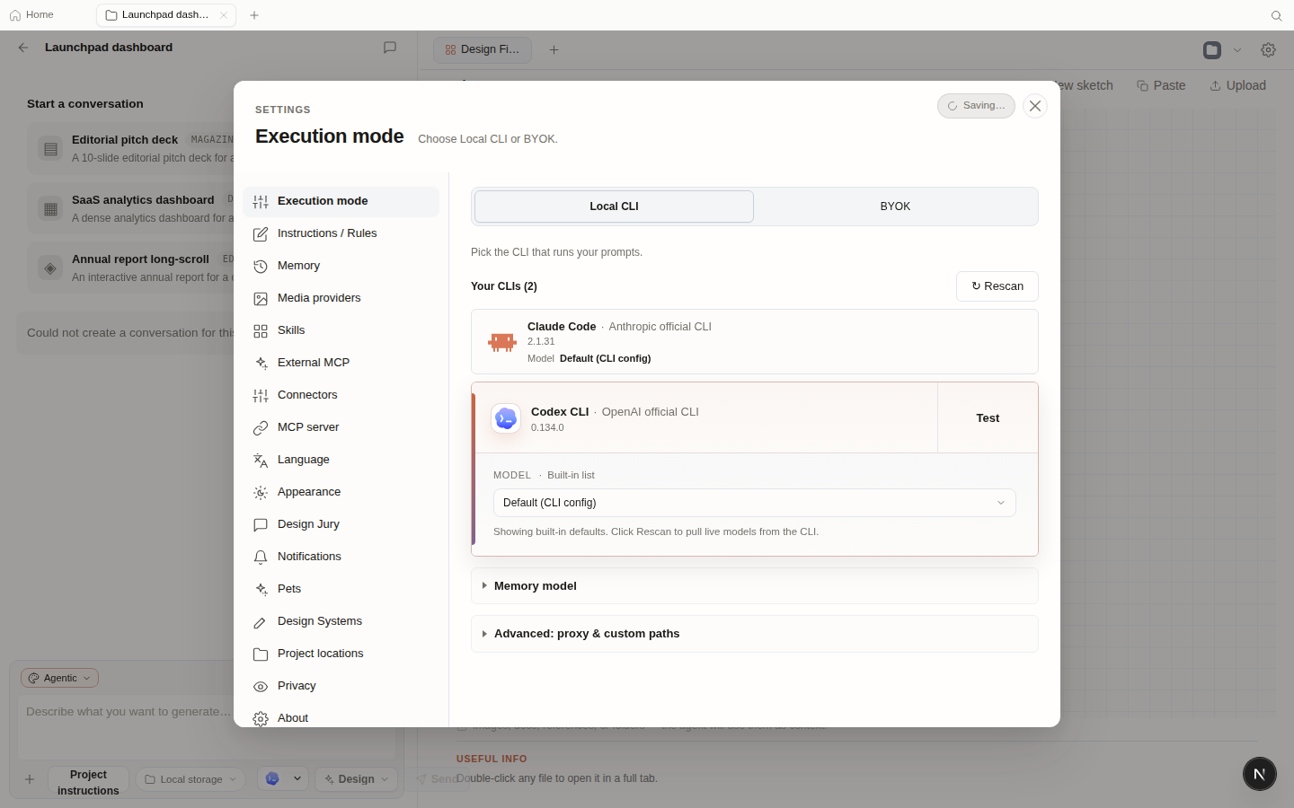Open Skills settings section
1294x808 pixels.
tap(341, 330)
